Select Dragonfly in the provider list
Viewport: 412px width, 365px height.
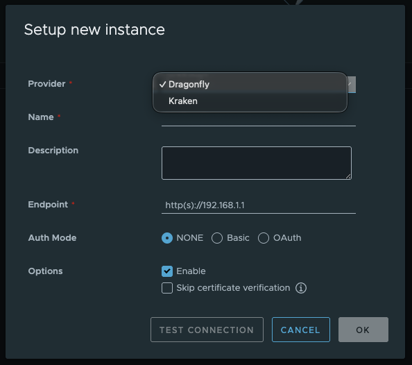tap(250, 85)
